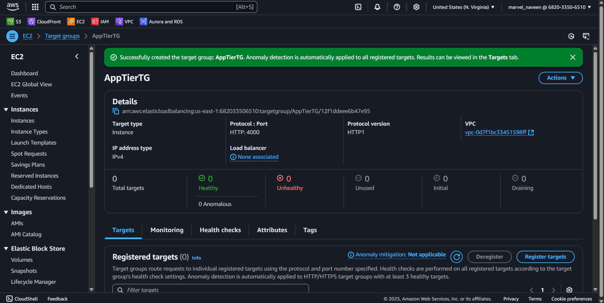Screen dimensions: 604x303
Task: Click the Feedback link in footer
Action: (58, 299)
